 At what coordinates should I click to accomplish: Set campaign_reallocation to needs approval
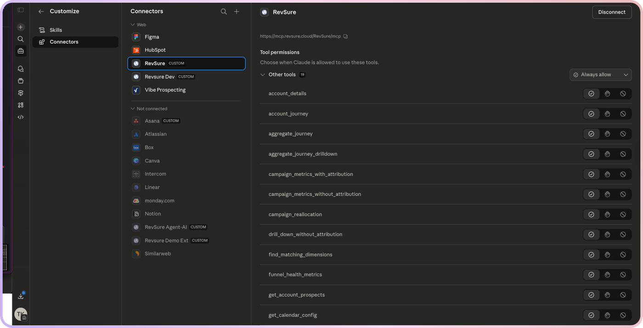coord(607,214)
